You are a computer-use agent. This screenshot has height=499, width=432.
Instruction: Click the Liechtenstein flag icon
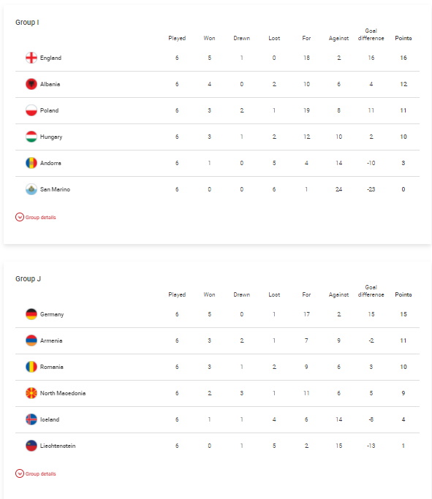(x=31, y=446)
